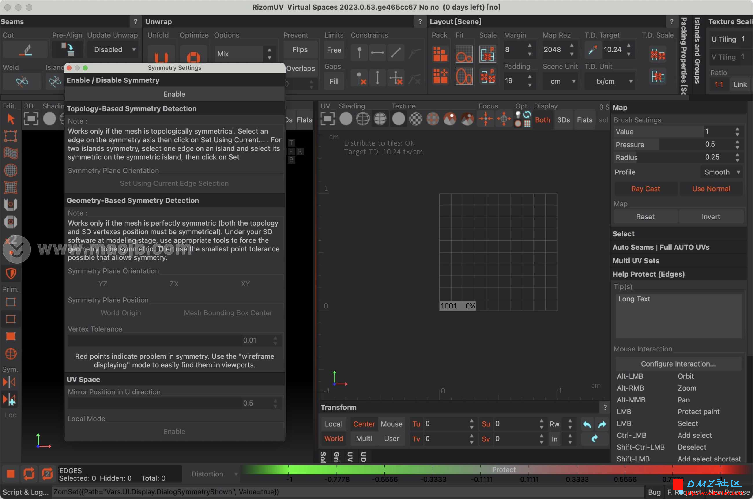753x499 pixels.
Task: Select Center pivot mode in Transform
Action: pyautogui.click(x=364, y=424)
